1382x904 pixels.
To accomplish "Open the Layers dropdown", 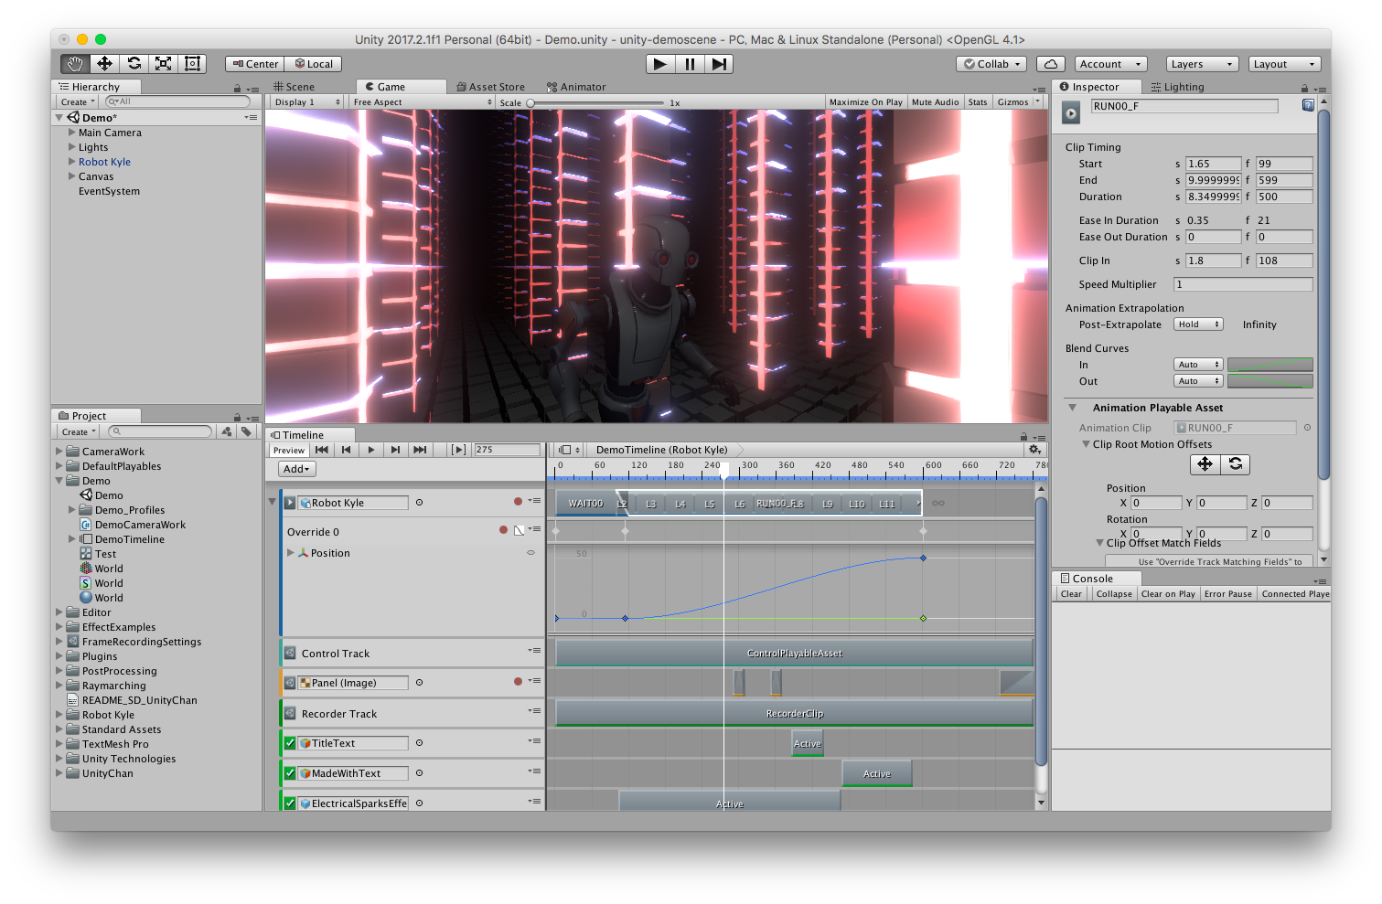I will click(1202, 64).
